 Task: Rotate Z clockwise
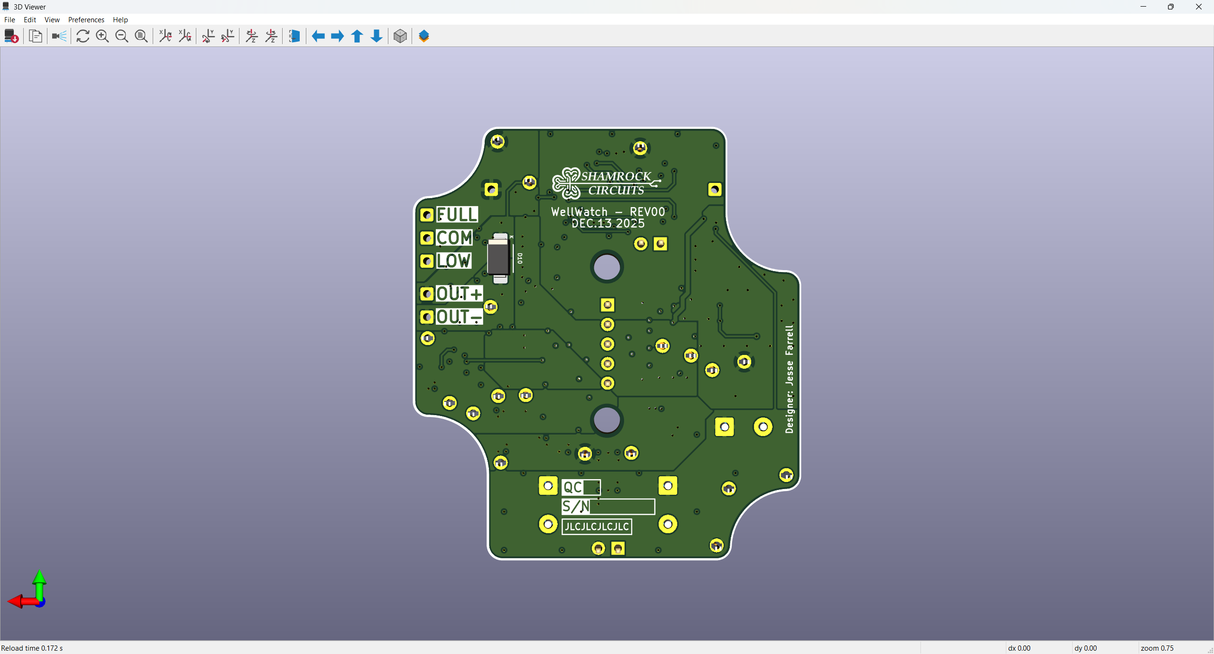pos(252,36)
